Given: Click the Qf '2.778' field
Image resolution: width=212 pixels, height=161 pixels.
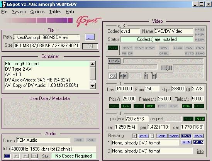Looking at the screenshot, I should pos(198,89).
